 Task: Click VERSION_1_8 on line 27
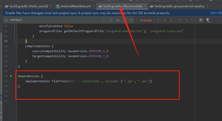tap(99, 51)
